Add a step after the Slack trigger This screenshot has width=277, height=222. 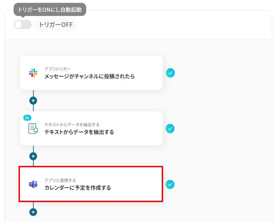(x=33, y=101)
